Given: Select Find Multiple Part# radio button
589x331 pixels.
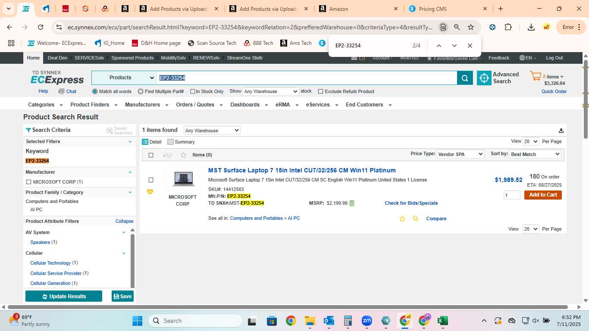Looking at the screenshot, I should coord(141,91).
